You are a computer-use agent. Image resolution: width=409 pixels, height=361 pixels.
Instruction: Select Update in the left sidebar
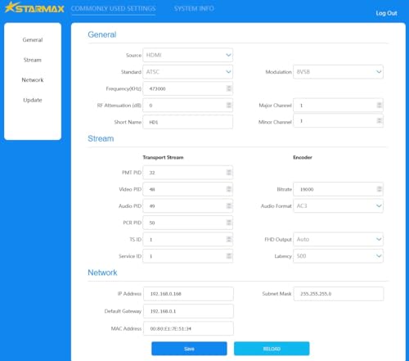pyautogui.click(x=33, y=100)
